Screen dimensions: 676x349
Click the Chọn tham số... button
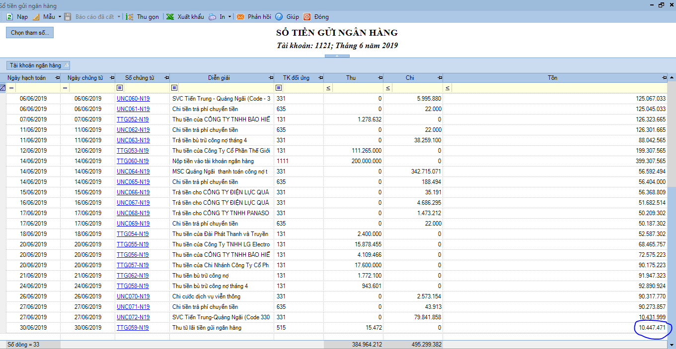coord(30,33)
